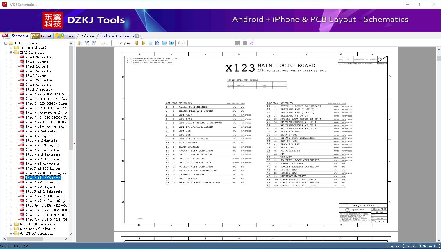Open iPad Air2 Schematic in tree
The height and width of the screenshot is (249, 441).
(42, 150)
